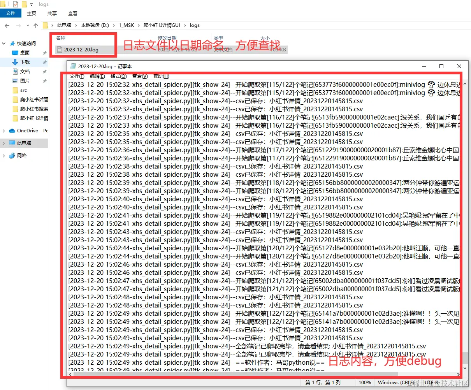This screenshot has width=471, height=390.
Task: Click 此电脑 in the address breadcrumb
Action: click(64, 25)
